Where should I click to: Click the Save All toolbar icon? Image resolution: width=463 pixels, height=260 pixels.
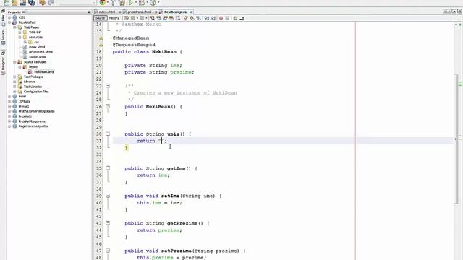tap(31, 2)
